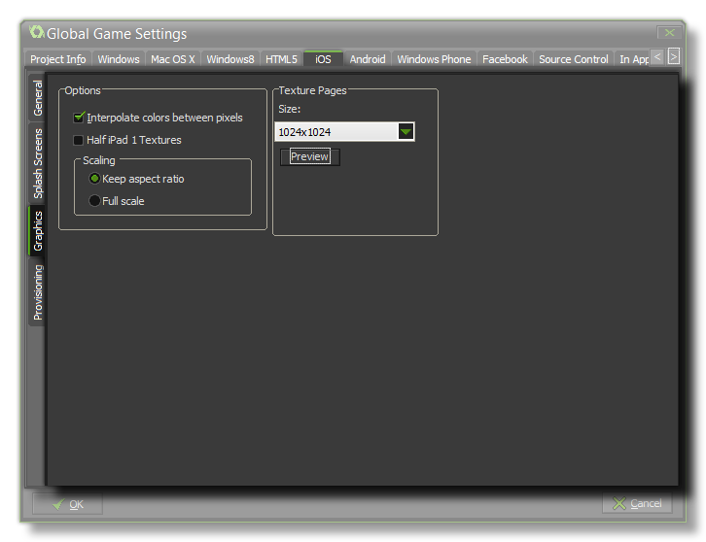This screenshot has width=706, height=542.
Task: Enable Interpolate colors between pixels checkbox
Action: [80, 118]
